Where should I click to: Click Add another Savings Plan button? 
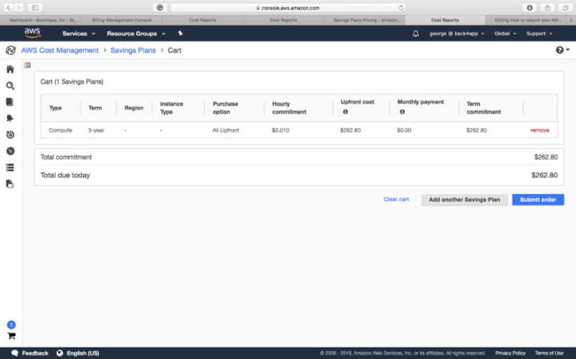coord(465,199)
